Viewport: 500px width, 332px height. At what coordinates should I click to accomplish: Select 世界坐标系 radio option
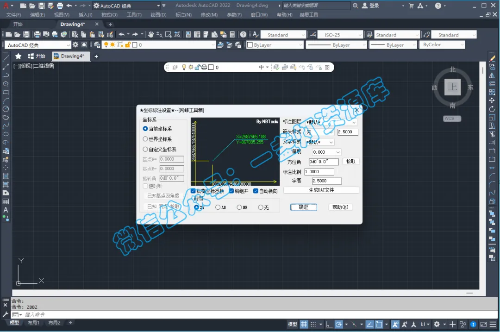coord(157,139)
